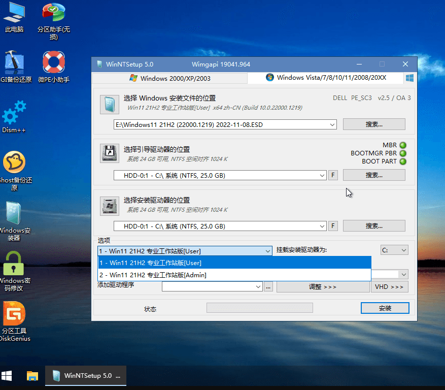Open the Windows Start button
This screenshot has height=390, width=445.
7,375
